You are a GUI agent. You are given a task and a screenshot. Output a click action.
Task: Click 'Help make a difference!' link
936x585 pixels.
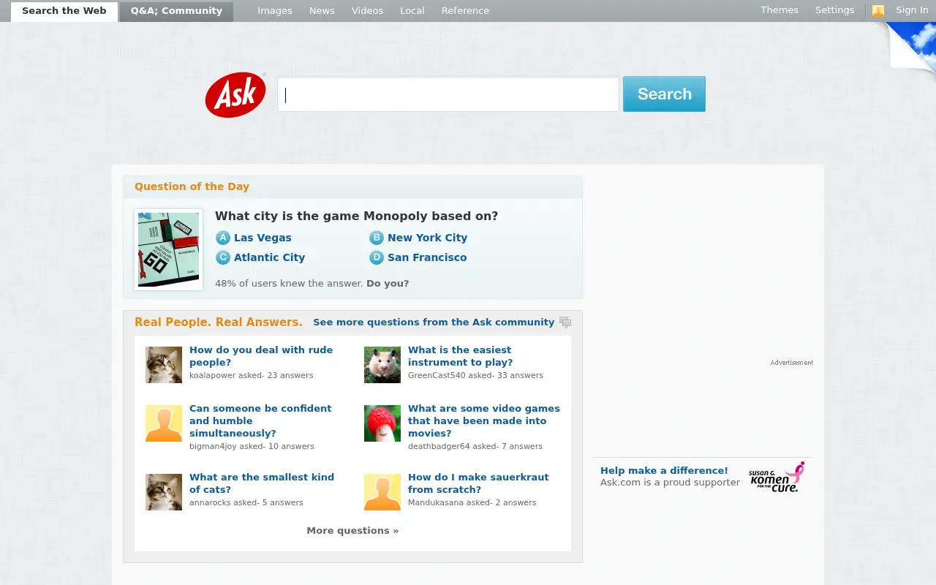click(664, 471)
